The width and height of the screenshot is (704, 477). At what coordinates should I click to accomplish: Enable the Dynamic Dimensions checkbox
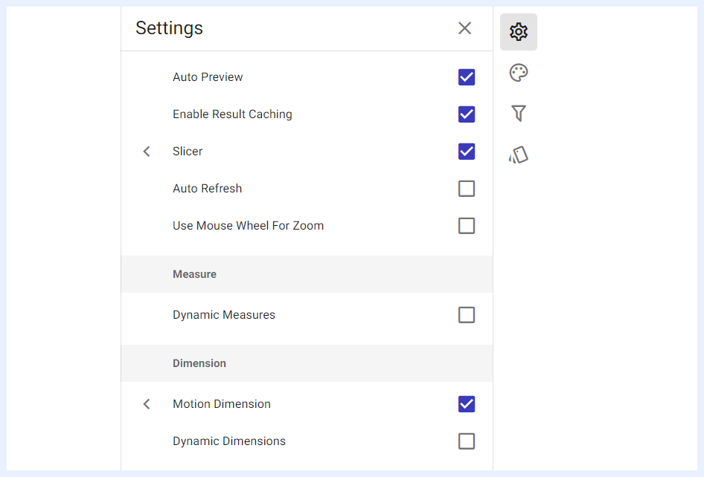pos(467,441)
